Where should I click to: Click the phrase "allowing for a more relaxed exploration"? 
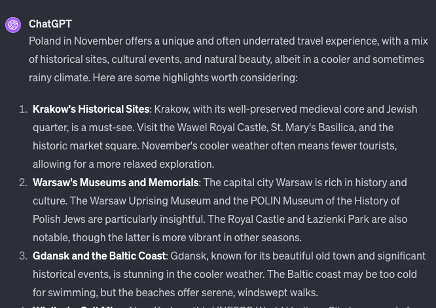click(x=123, y=164)
